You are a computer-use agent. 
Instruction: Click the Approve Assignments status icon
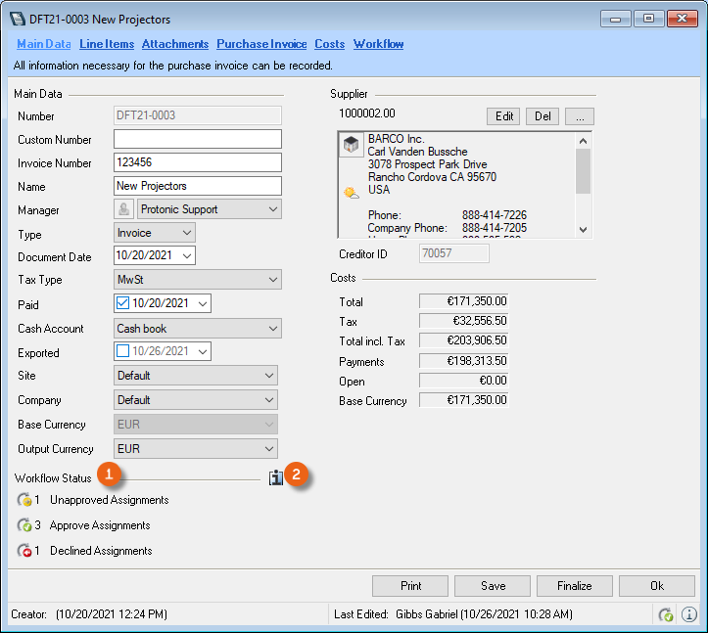(24, 525)
